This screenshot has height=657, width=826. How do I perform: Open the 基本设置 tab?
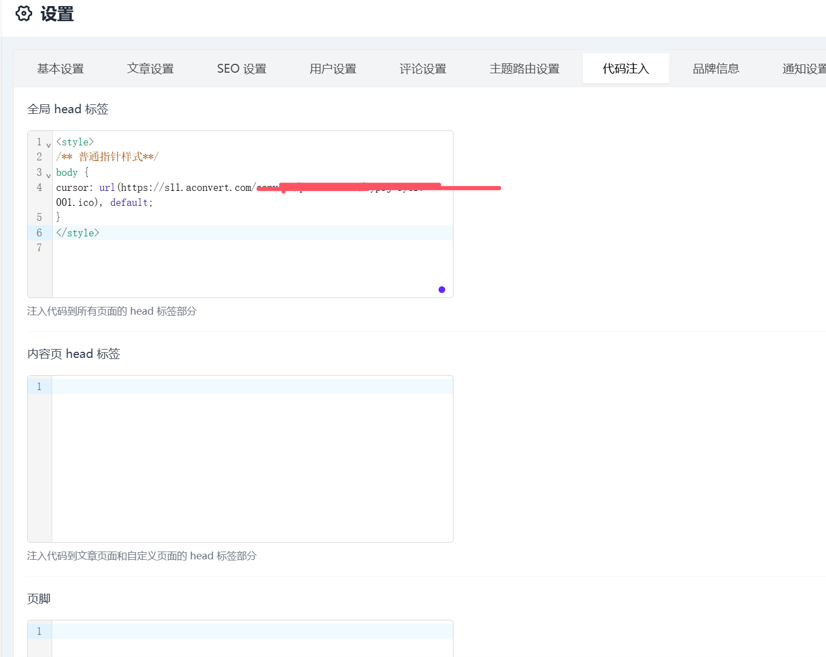click(x=61, y=69)
